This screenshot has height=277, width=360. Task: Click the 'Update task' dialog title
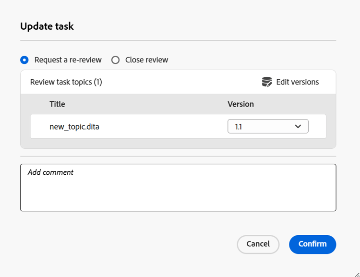[x=47, y=26]
